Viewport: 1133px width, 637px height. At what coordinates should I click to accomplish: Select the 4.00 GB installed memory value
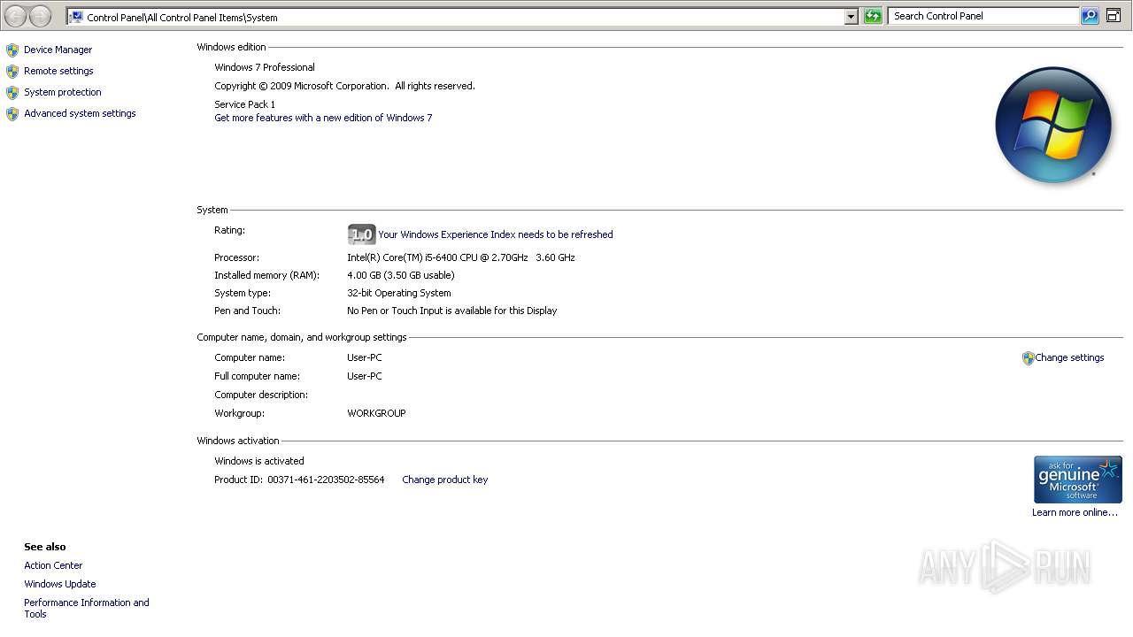(401, 275)
